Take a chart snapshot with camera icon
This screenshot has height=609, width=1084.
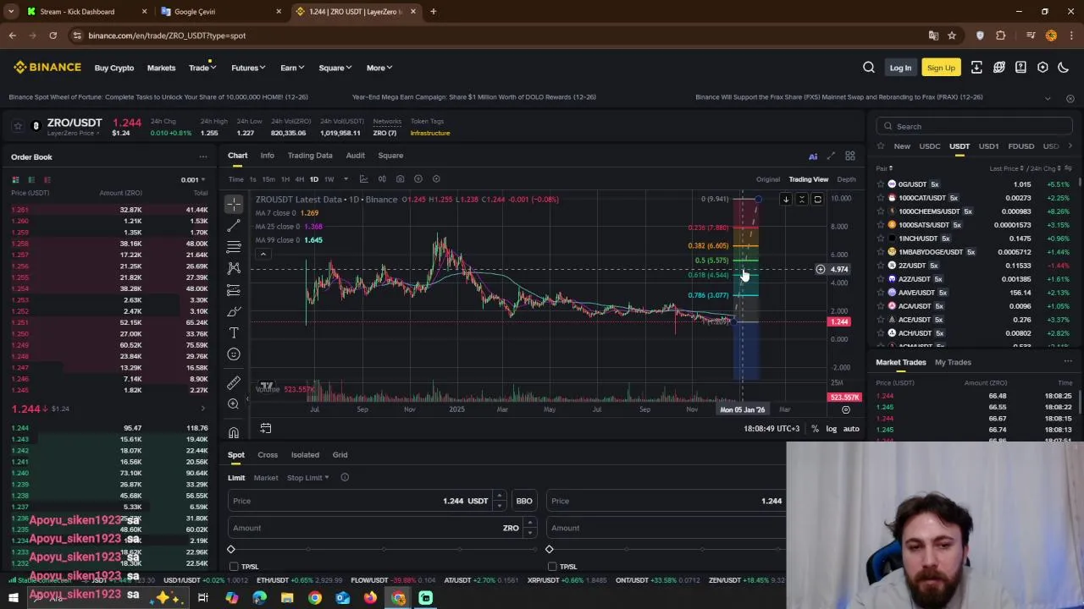tap(400, 178)
